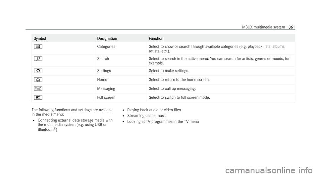Click the Search designation label
Image resolution: width=318 pixels, height=176 pixels.
pyautogui.click(x=103, y=58)
